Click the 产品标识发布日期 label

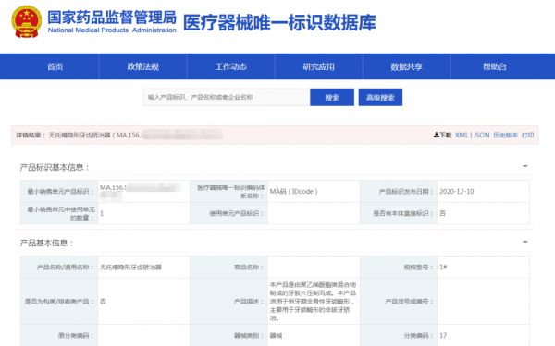(406, 191)
